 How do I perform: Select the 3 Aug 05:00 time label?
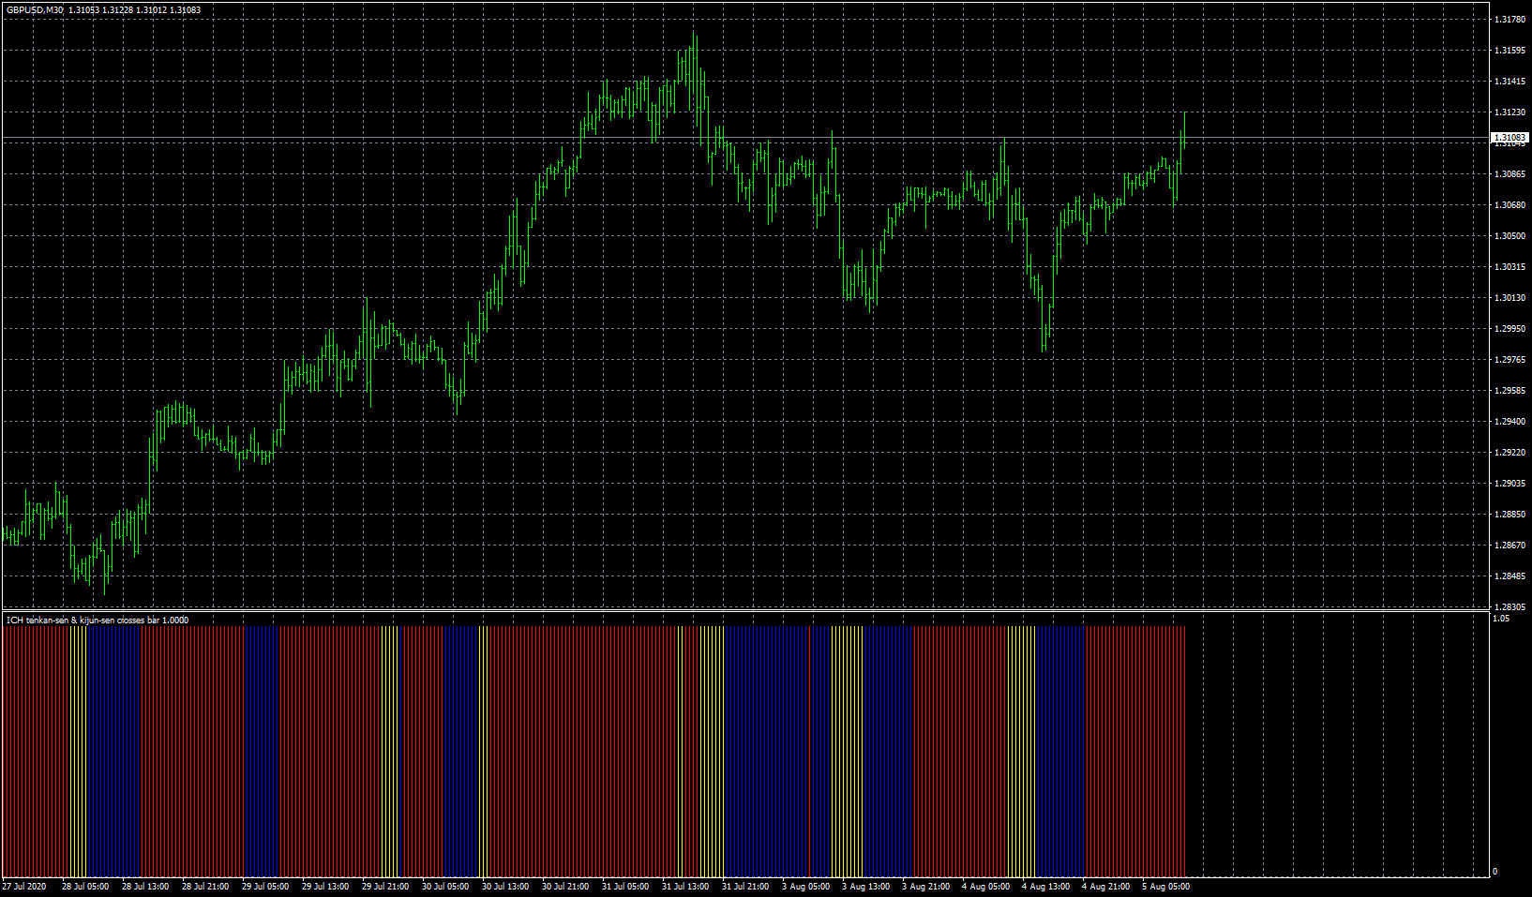[805, 887]
